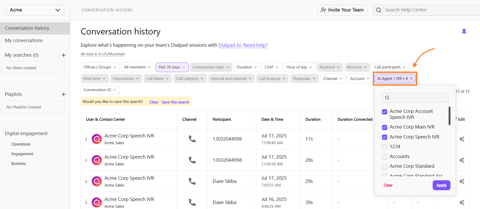Click the Acme Corp Speech IVR avatar in the 39s row

tap(97, 202)
